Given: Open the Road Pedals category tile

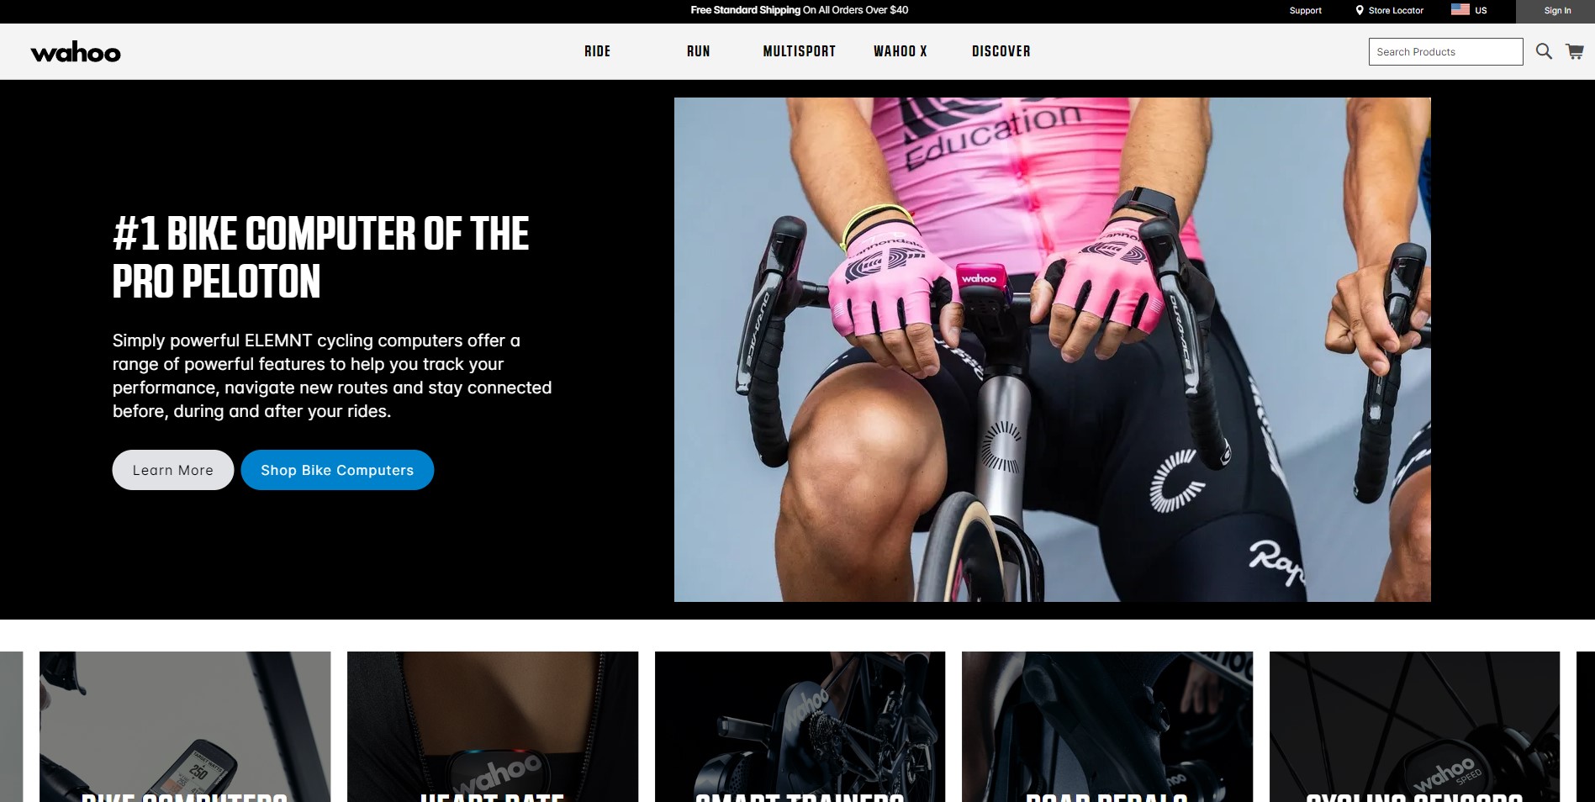Looking at the screenshot, I should click(1107, 726).
